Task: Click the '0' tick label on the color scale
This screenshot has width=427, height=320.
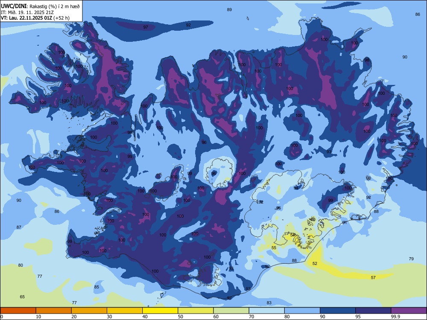Action: click(x=2, y=317)
